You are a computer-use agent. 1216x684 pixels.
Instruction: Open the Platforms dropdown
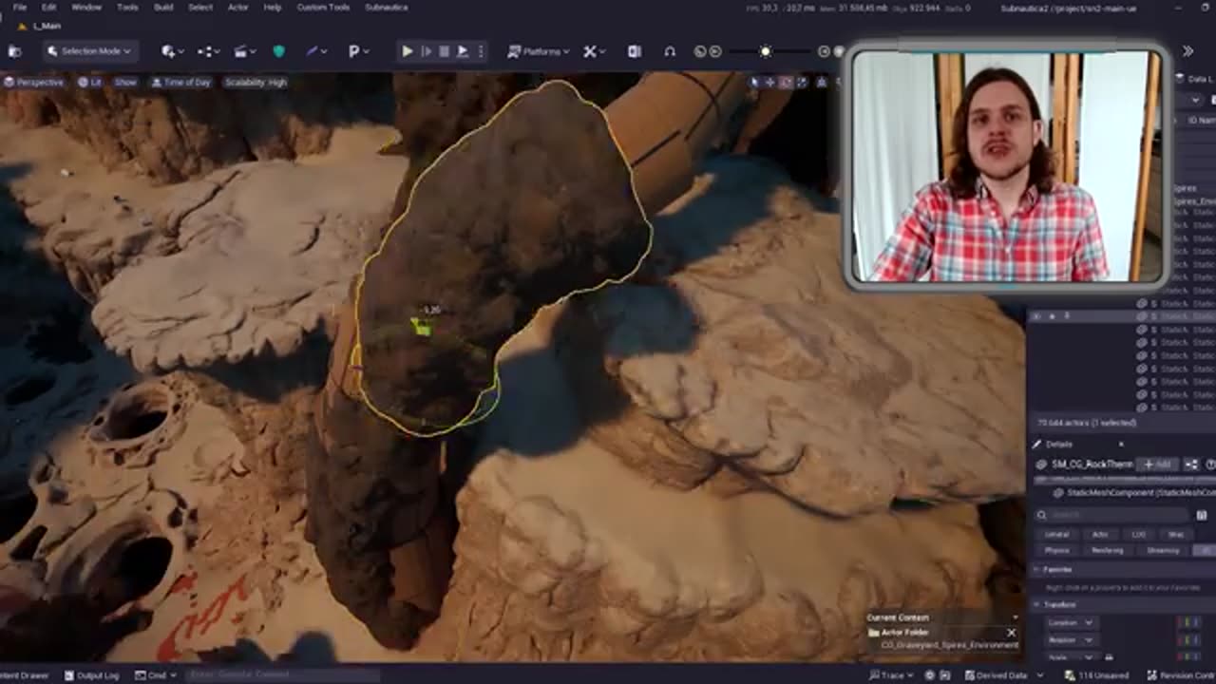pyautogui.click(x=539, y=51)
